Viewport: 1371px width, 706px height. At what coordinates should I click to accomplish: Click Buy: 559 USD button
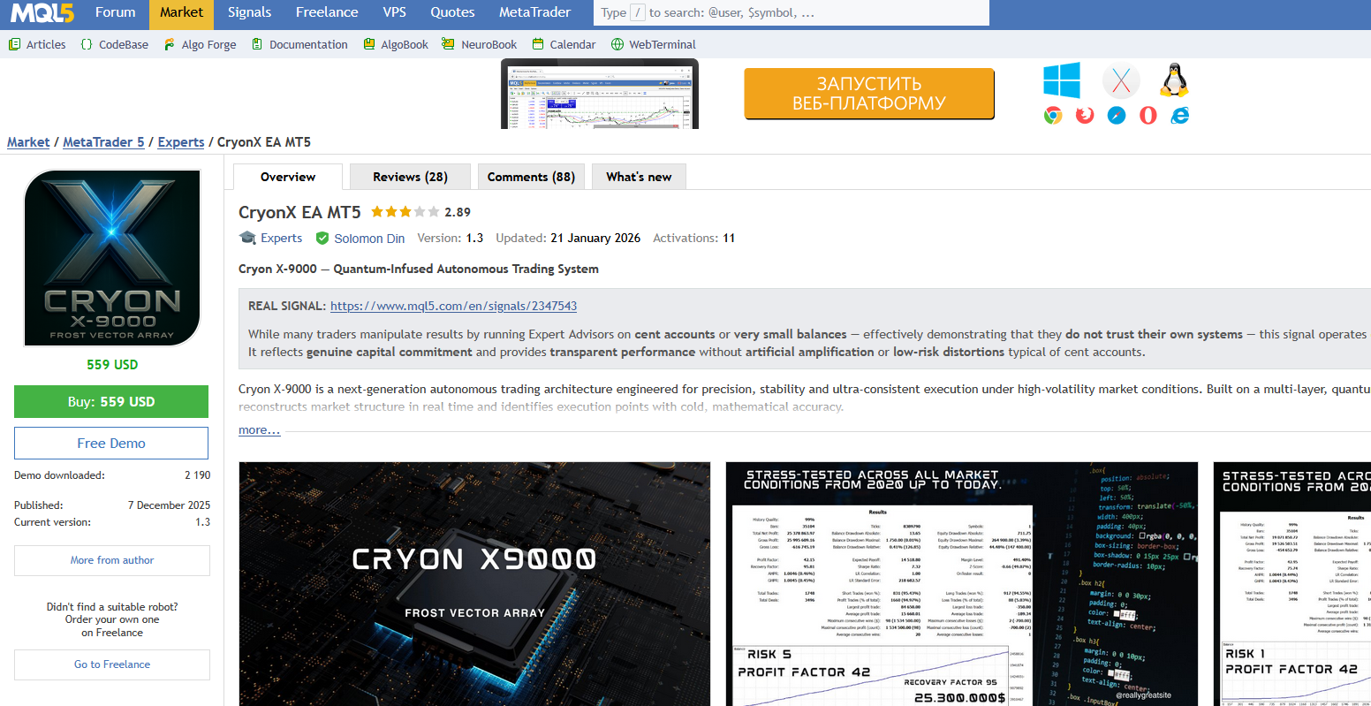pyautogui.click(x=111, y=401)
